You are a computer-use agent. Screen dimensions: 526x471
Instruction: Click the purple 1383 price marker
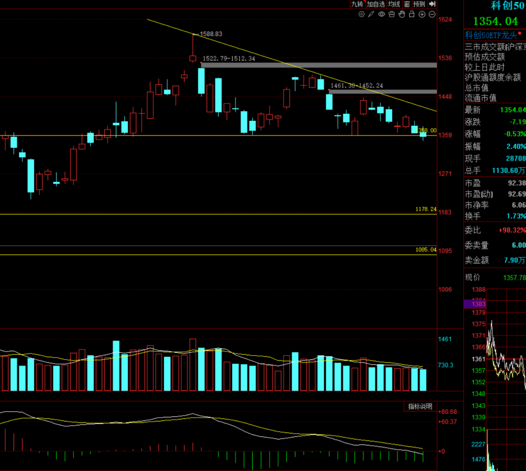pos(475,304)
